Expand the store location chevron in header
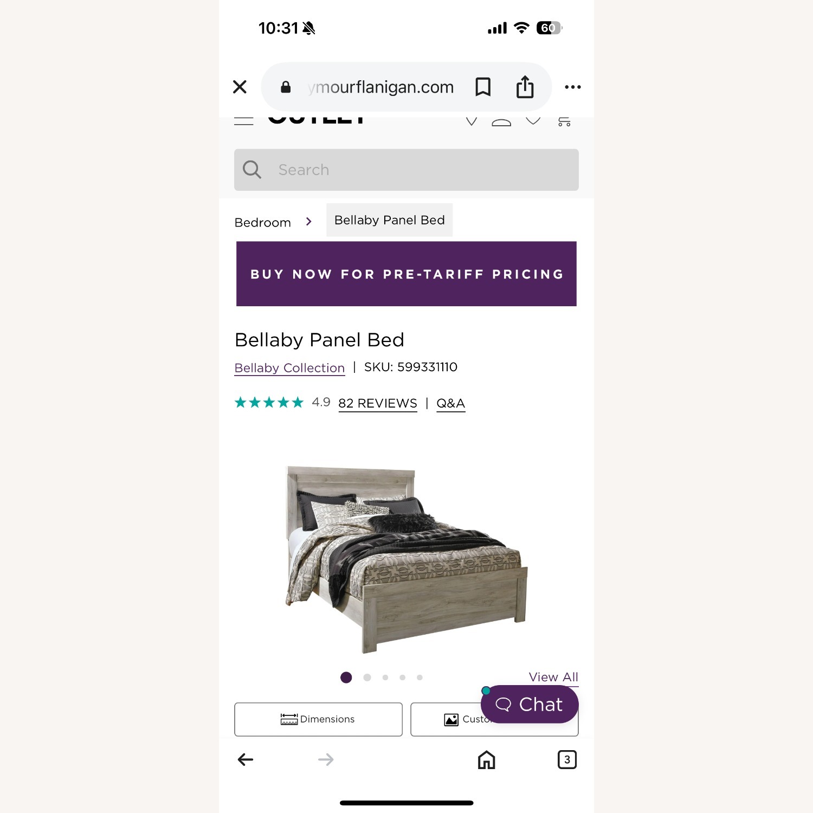Image resolution: width=813 pixels, height=813 pixels. [471, 120]
